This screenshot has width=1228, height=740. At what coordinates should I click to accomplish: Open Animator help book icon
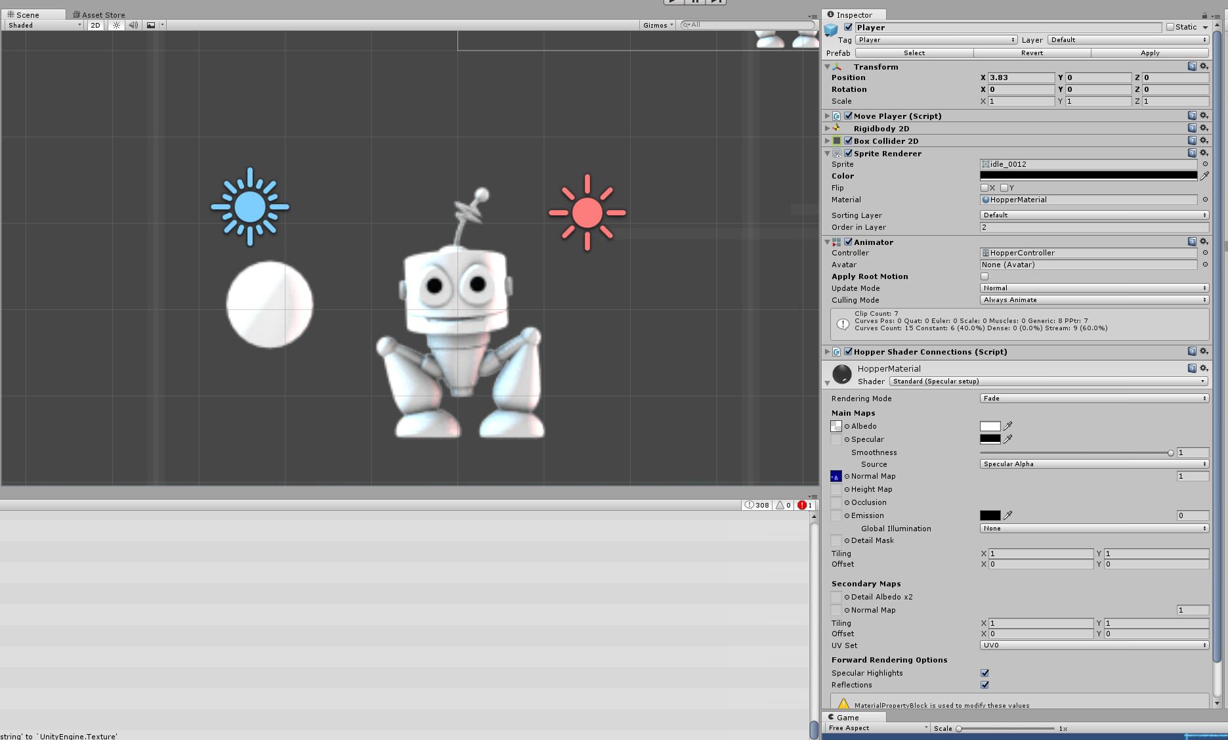[x=1192, y=242]
